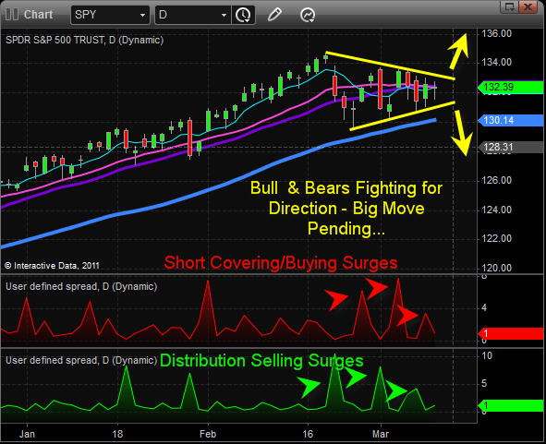Click the SPDR S&P 500 TRUST chart title
Screen dimensions: 546x444
pos(84,40)
